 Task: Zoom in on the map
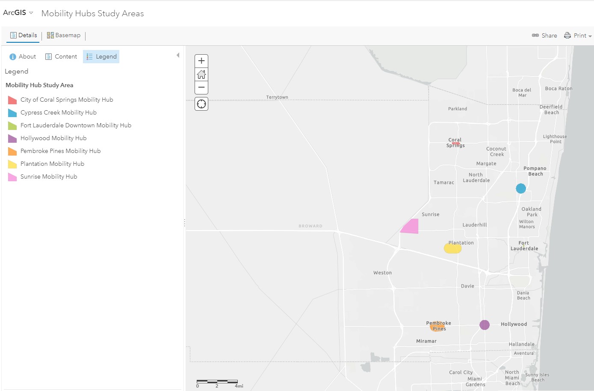tap(201, 61)
